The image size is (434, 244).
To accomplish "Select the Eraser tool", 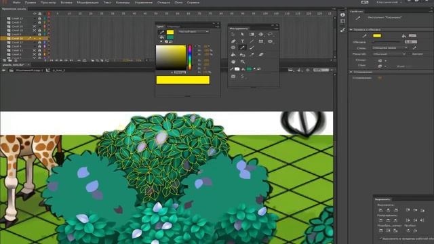I will point(260,55).
